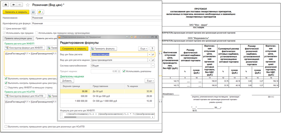Add Розничная to favorites with the star
Image resolution: width=281 pixels, height=133 pixels.
point(28,5)
